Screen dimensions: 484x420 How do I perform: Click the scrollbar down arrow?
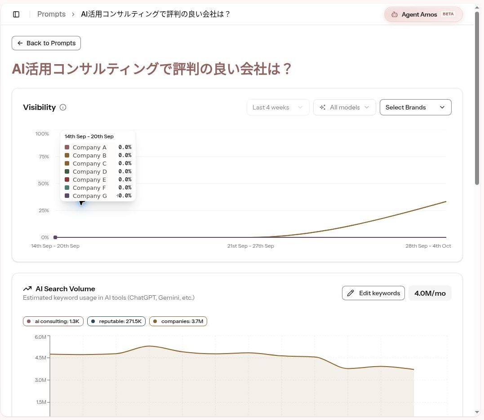coord(477,412)
